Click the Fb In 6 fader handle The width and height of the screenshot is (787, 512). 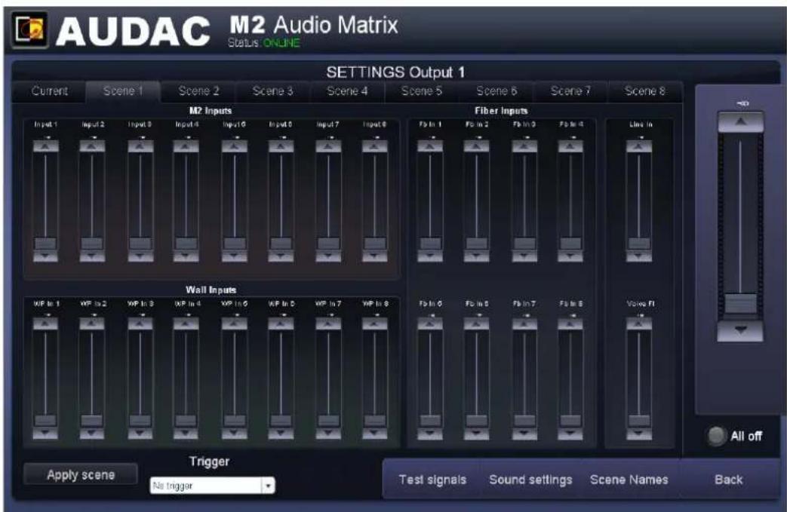click(476, 420)
